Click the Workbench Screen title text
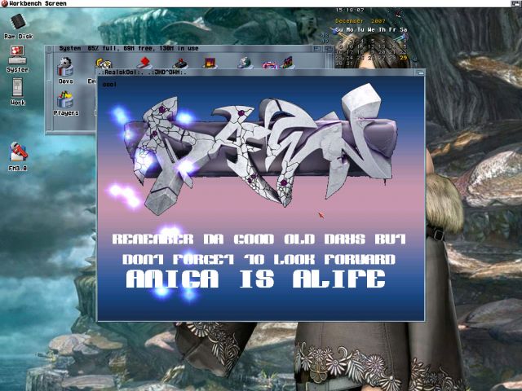522x391 pixels. [x=38, y=3]
